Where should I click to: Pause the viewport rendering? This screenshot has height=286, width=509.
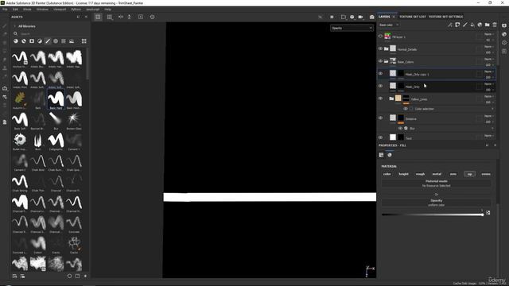point(332,17)
